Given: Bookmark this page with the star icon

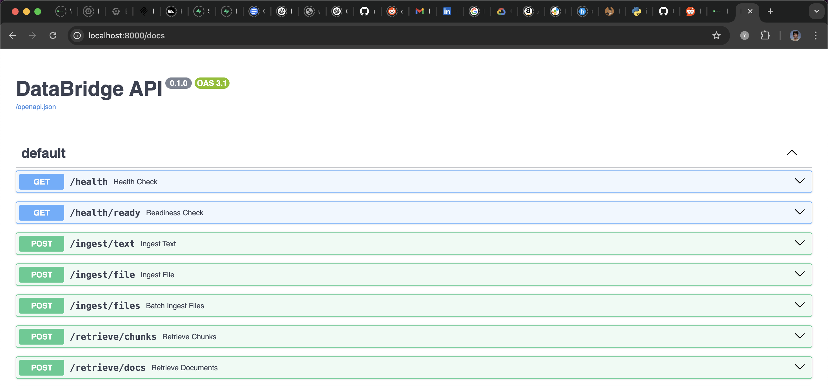Looking at the screenshot, I should click(x=717, y=36).
